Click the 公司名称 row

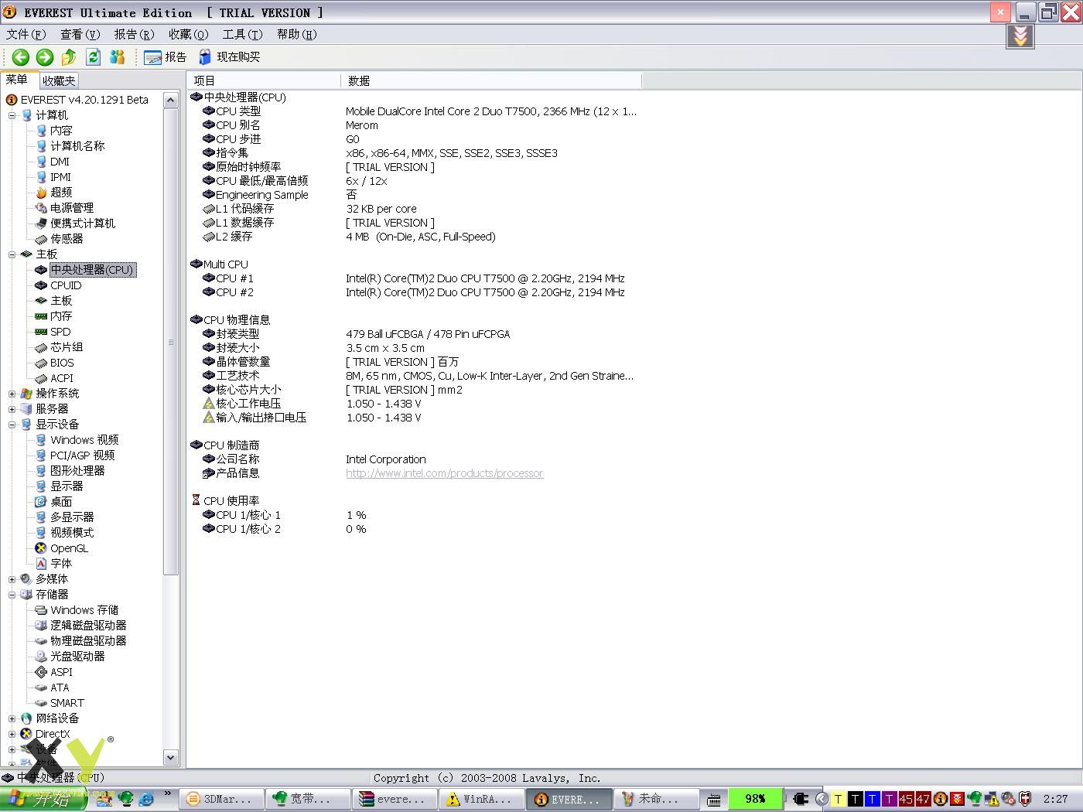pos(414,459)
